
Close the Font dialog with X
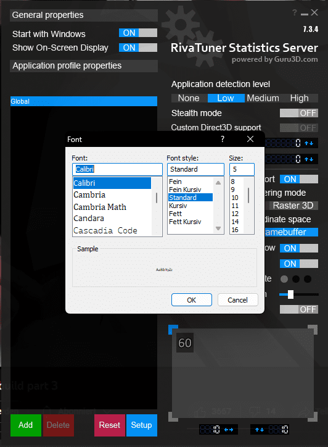pyautogui.click(x=250, y=139)
